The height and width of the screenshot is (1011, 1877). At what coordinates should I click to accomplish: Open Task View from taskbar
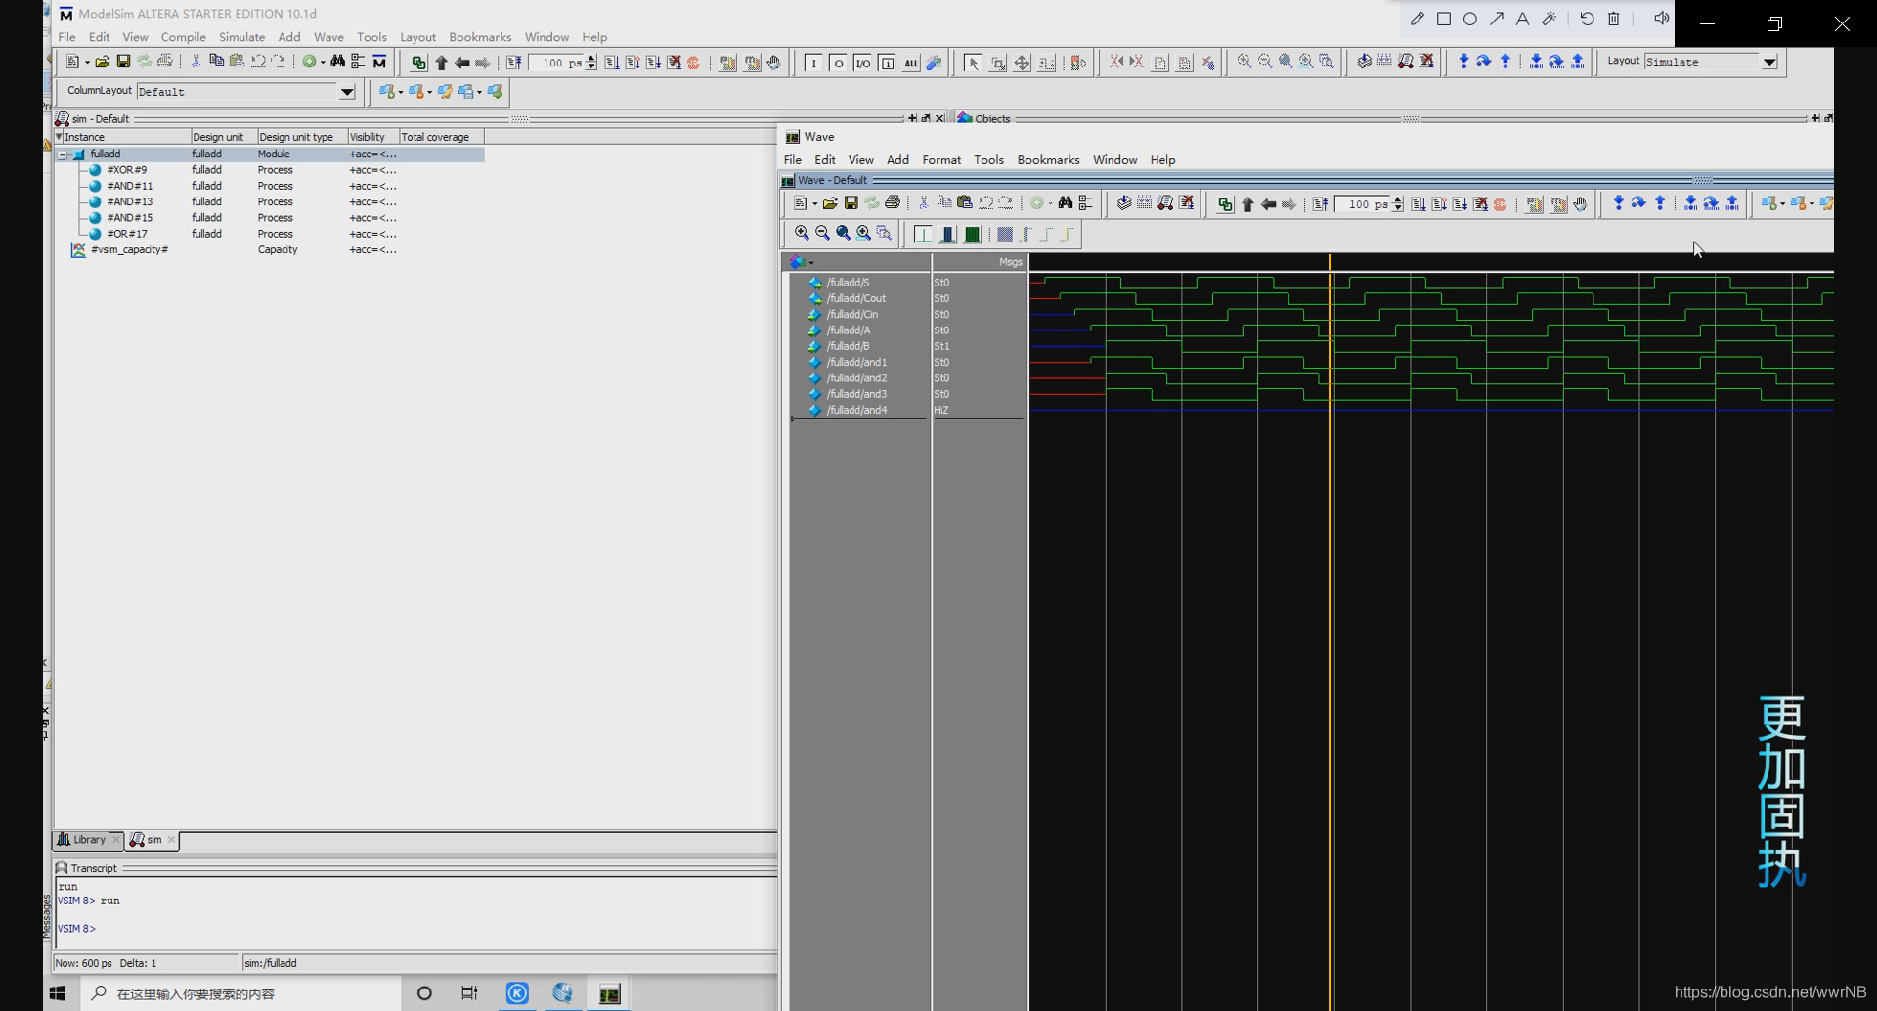coord(469,993)
